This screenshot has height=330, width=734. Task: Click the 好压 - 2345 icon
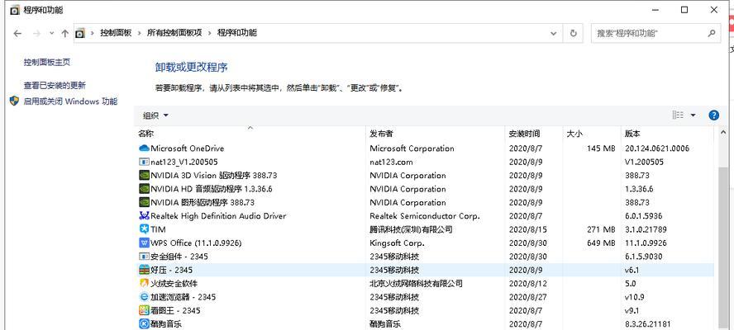144,270
